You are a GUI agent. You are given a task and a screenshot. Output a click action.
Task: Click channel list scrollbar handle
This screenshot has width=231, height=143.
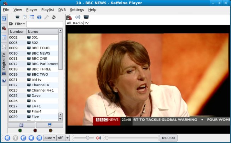[60, 51]
